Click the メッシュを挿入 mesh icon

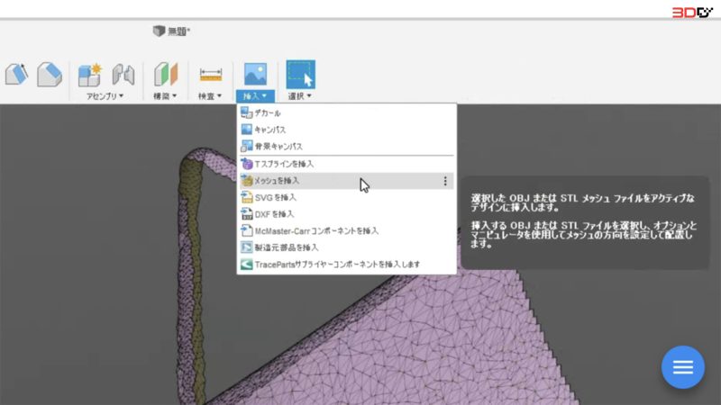(247, 181)
